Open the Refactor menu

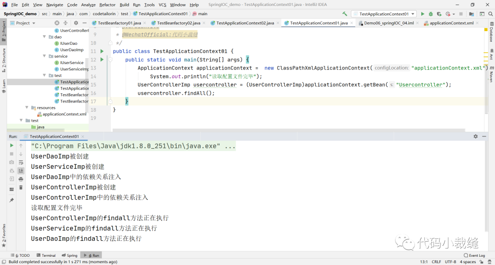click(107, 5)
